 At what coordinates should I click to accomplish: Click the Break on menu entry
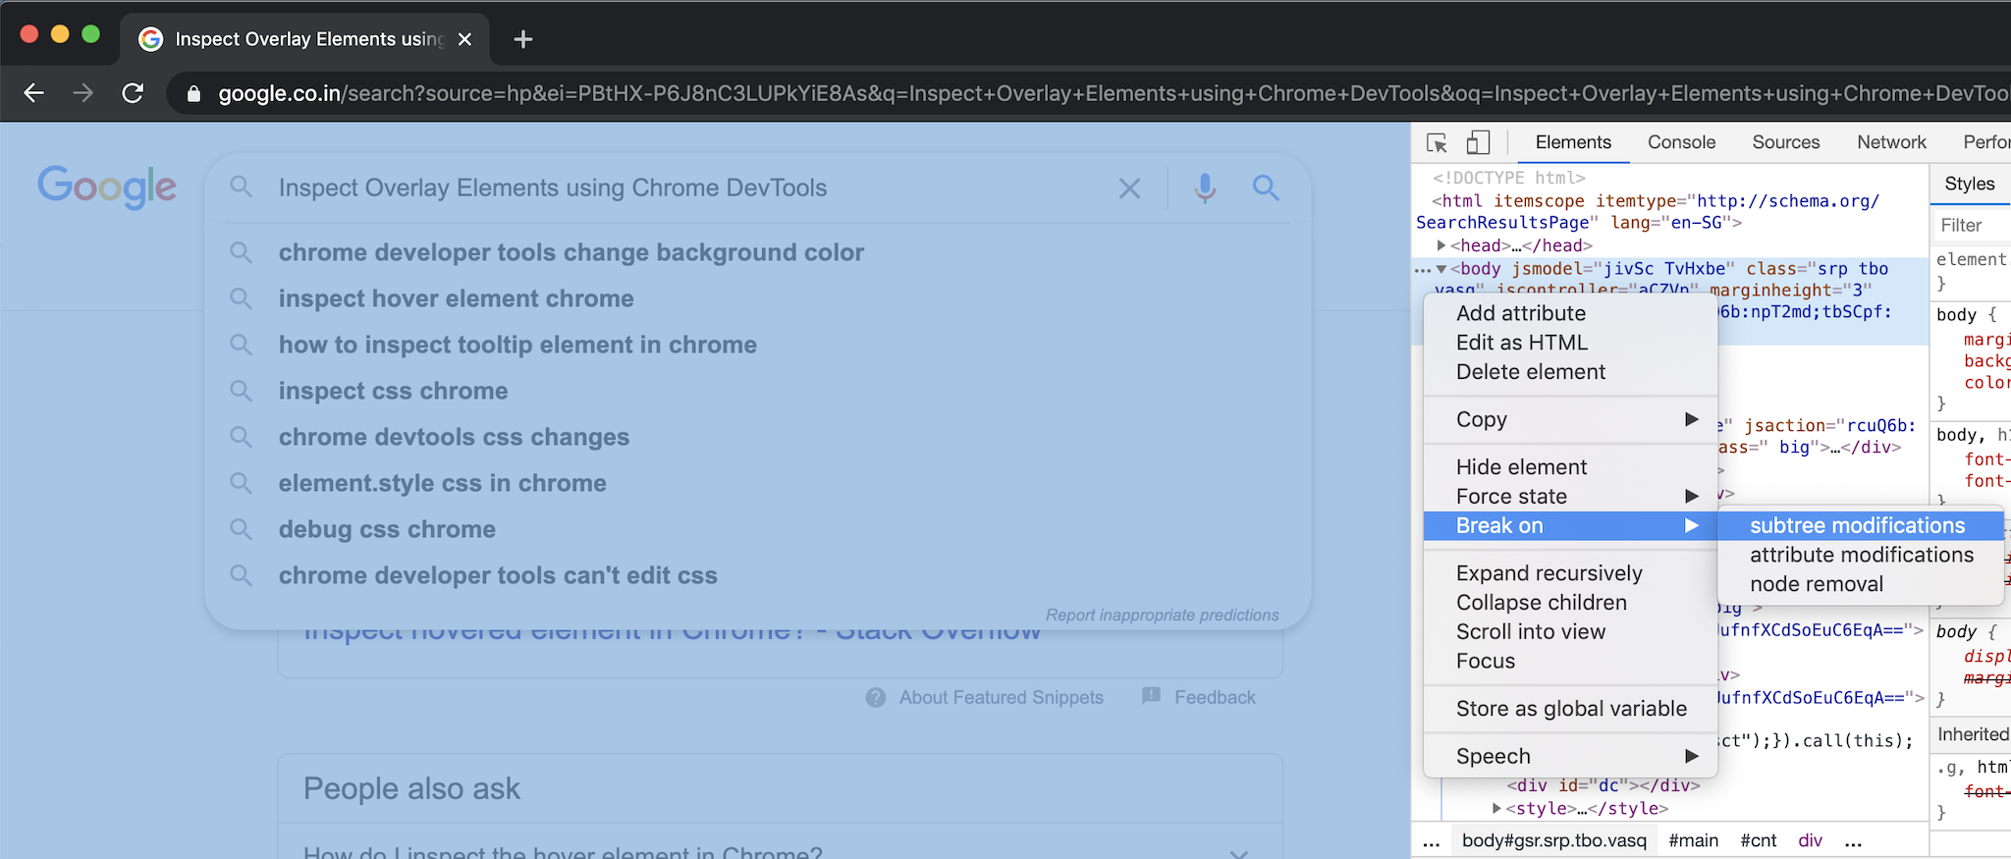[x=1570, y=526]
